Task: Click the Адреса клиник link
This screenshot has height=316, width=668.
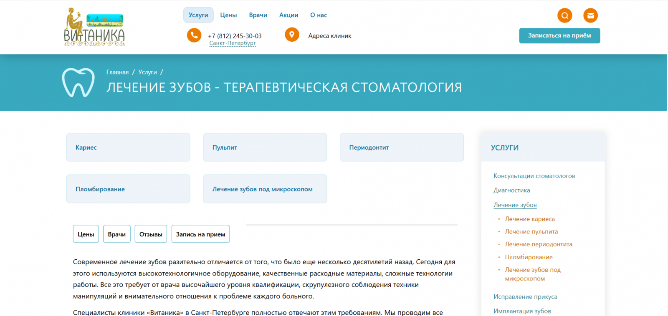Action: click(x=330, y=36)
